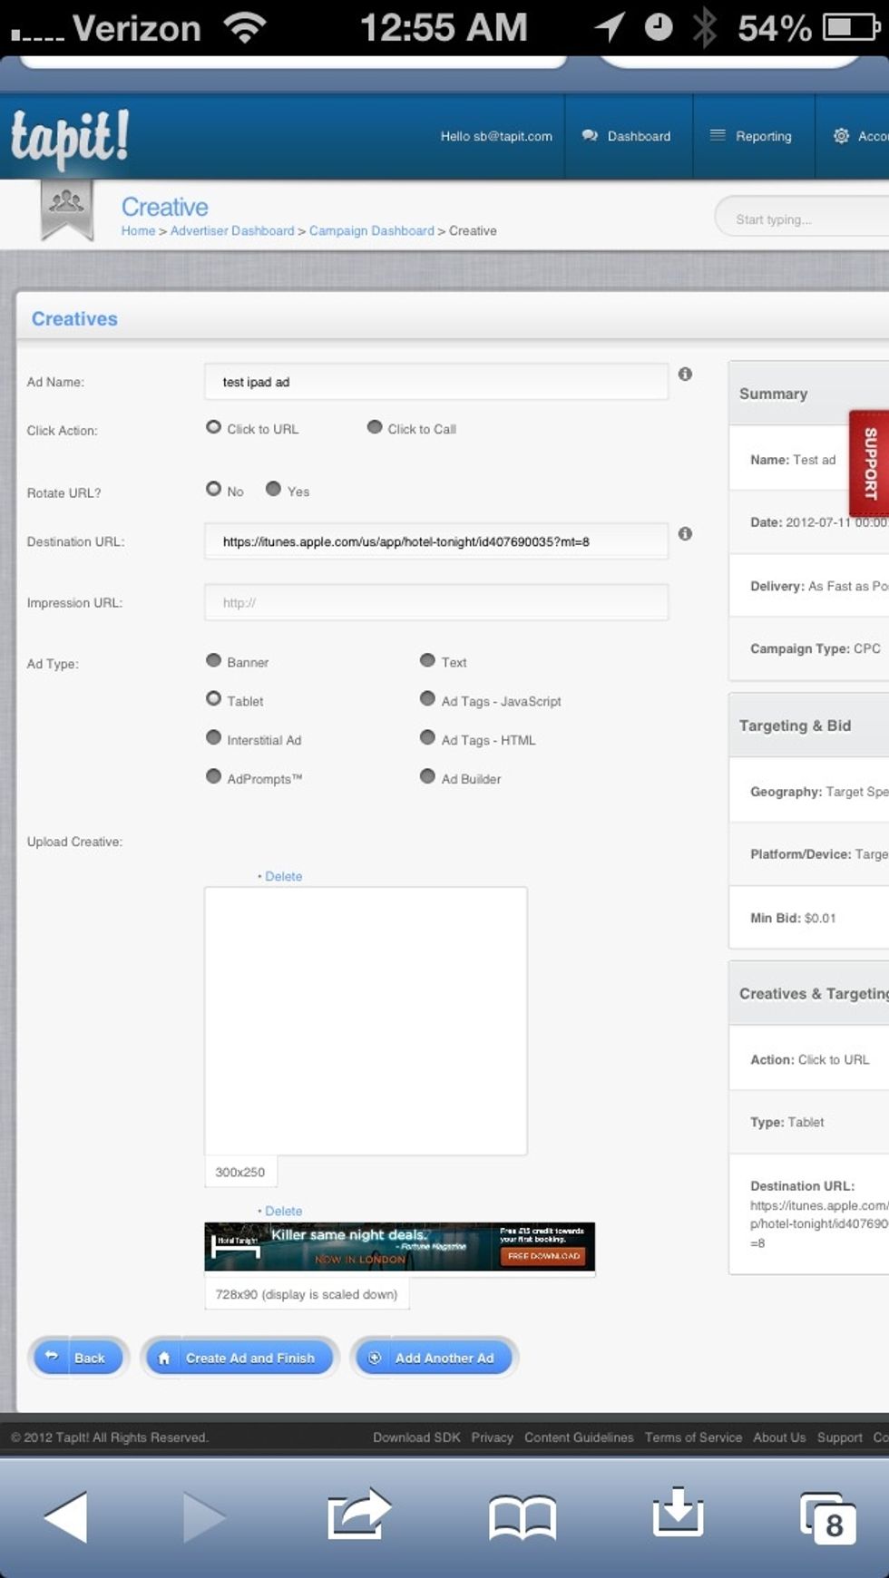Click the info icon beside Destination URL

coord(685,533)
